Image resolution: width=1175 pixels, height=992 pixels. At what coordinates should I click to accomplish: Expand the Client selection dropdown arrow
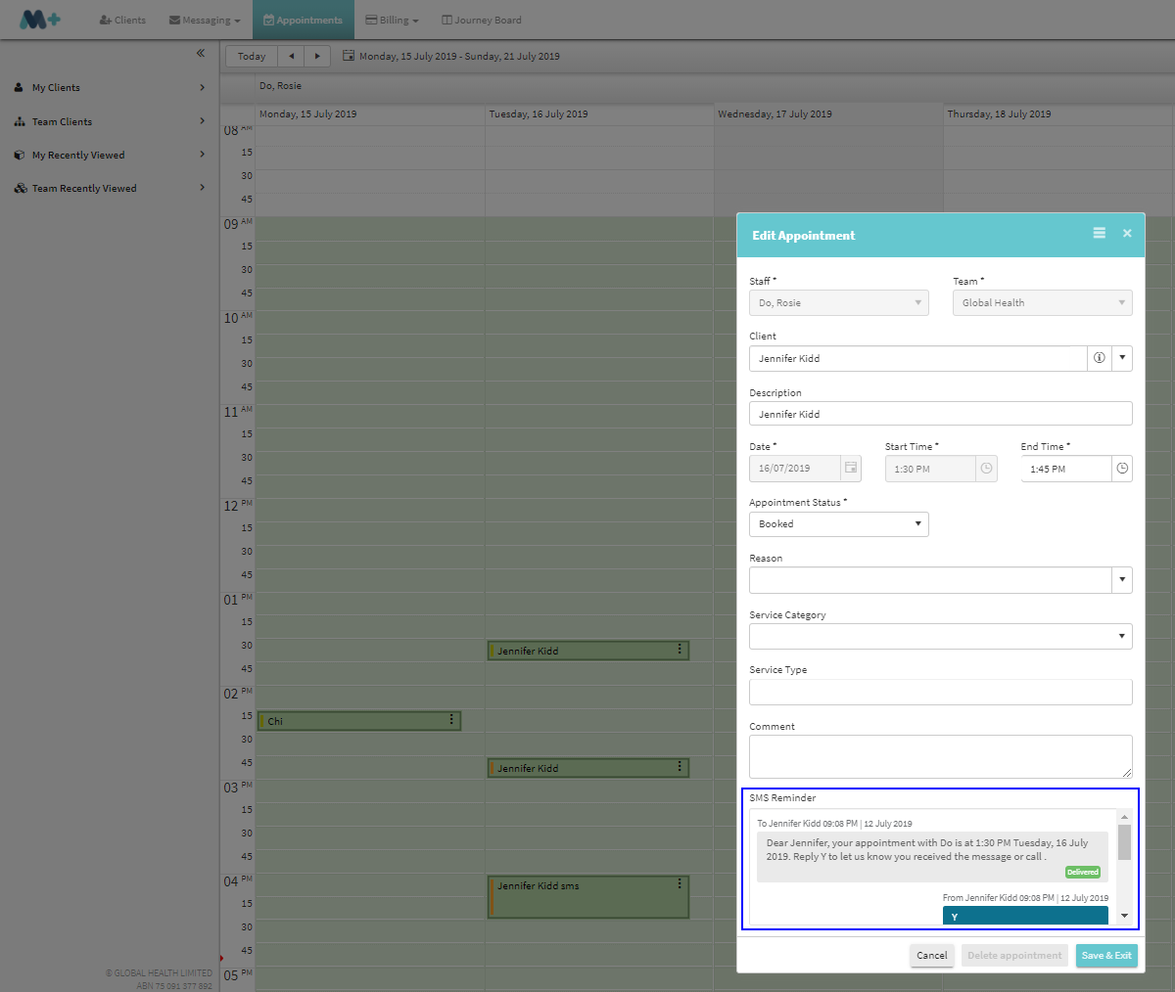click(1122, 358)
